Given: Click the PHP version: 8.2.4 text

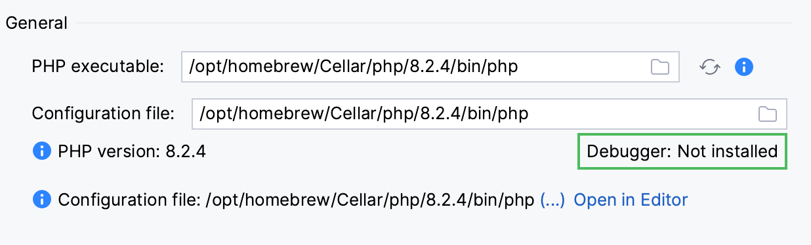Looking at the screenshot, I should [x=132, y=152].
